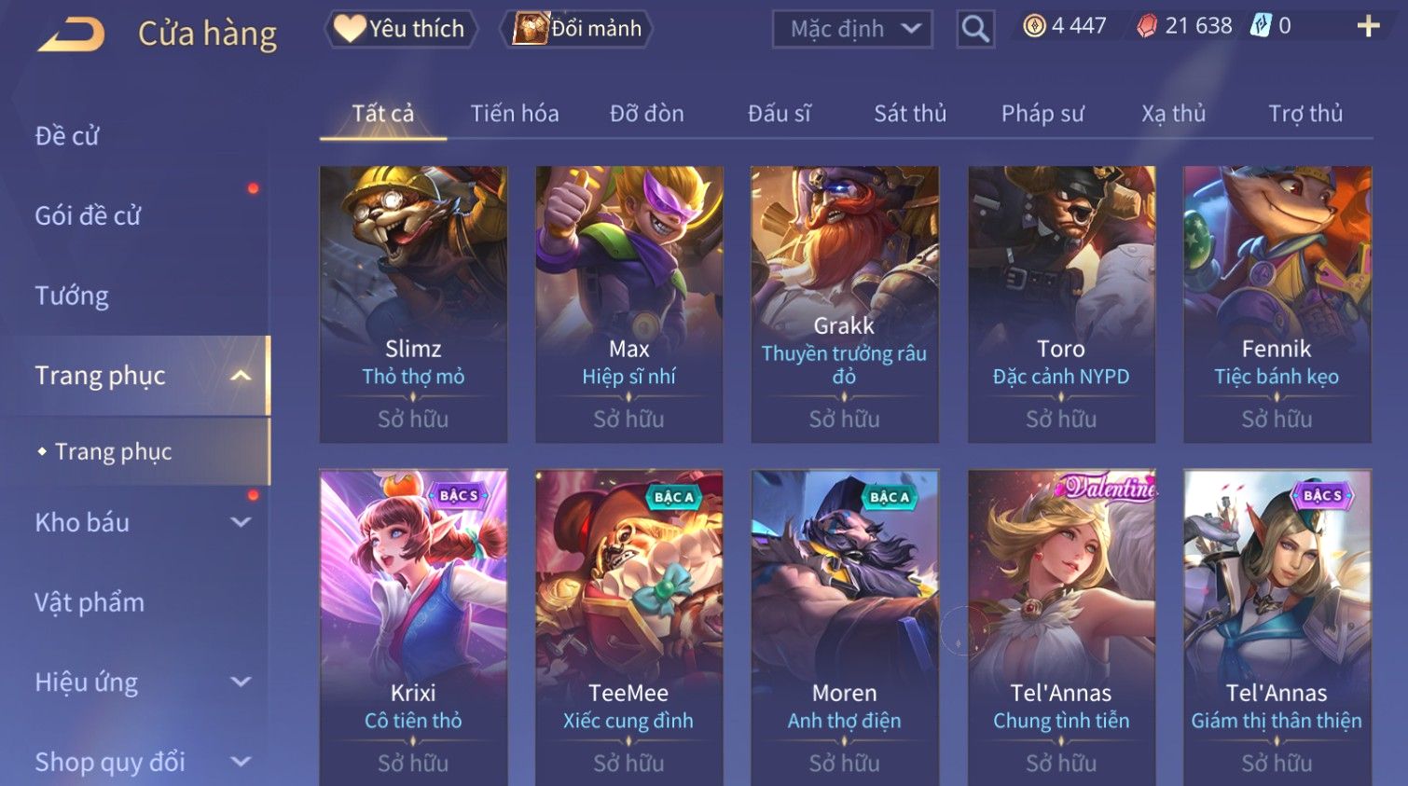Image resolution: width=1408 pixels, height=786 pixels.
Task: Tap the back arrow icon
Action: tap(72, 34)
